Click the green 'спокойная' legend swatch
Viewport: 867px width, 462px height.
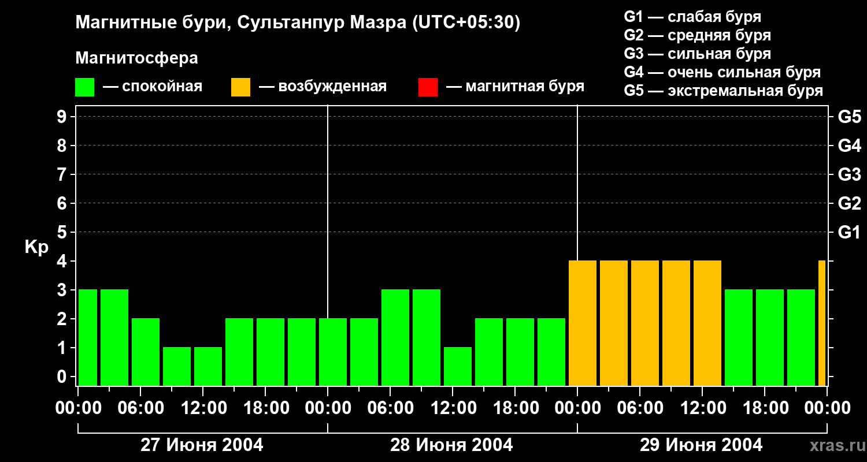click(x=84, y=87)
